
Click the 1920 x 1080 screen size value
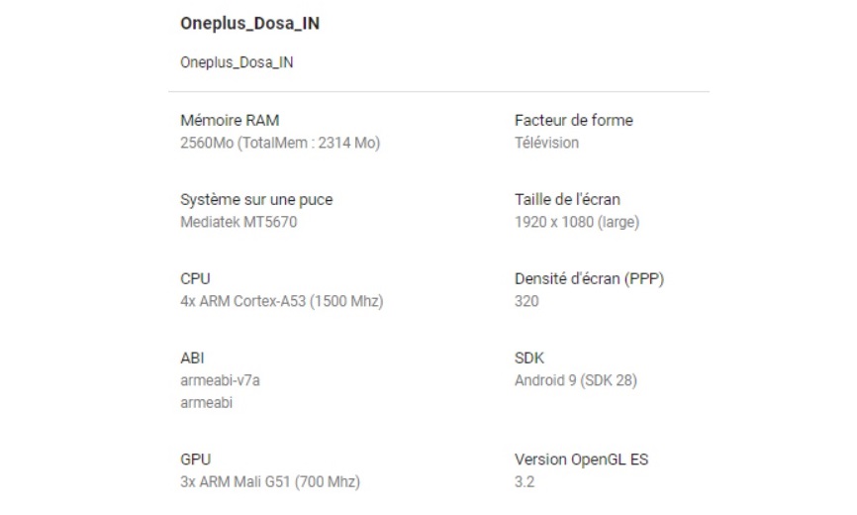pyautogui.click(x=577, y=222)
